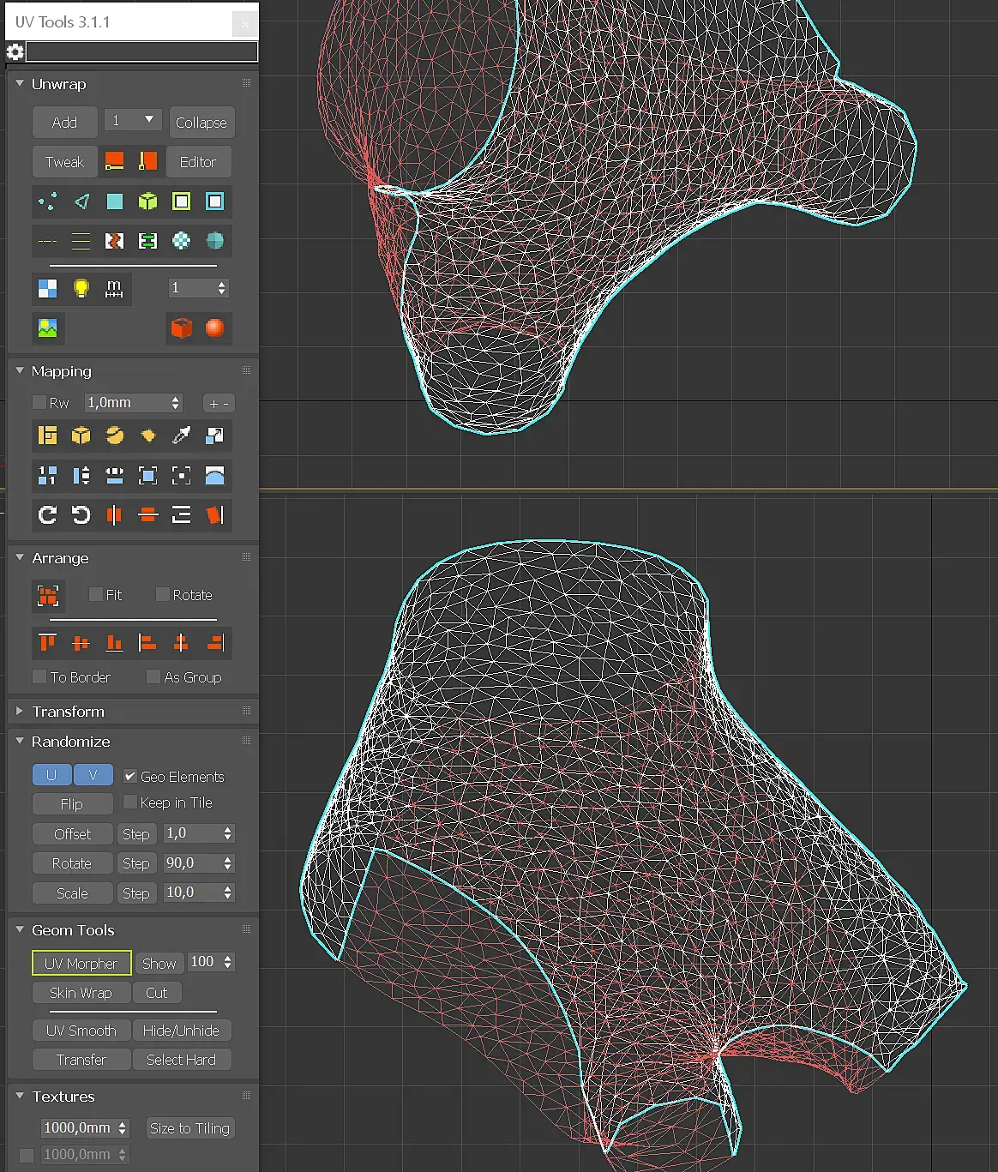Click the '+ -' button in Mapping

point(219,403)
